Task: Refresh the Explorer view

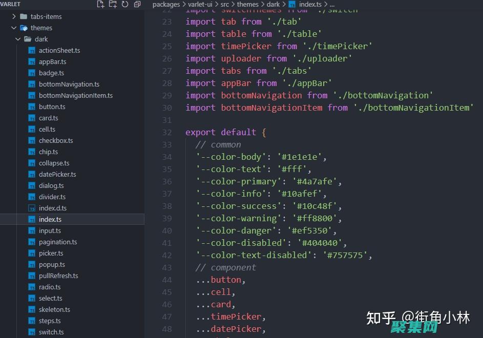Action: pyautogui.click(x=125, y=4)
